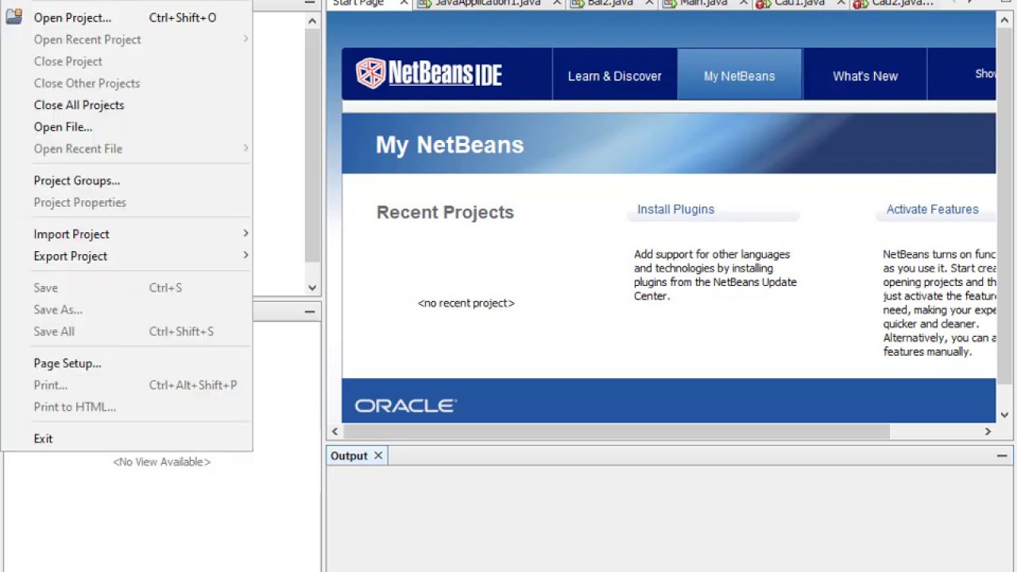Click the Start Page down scroll arrow

1004,415
